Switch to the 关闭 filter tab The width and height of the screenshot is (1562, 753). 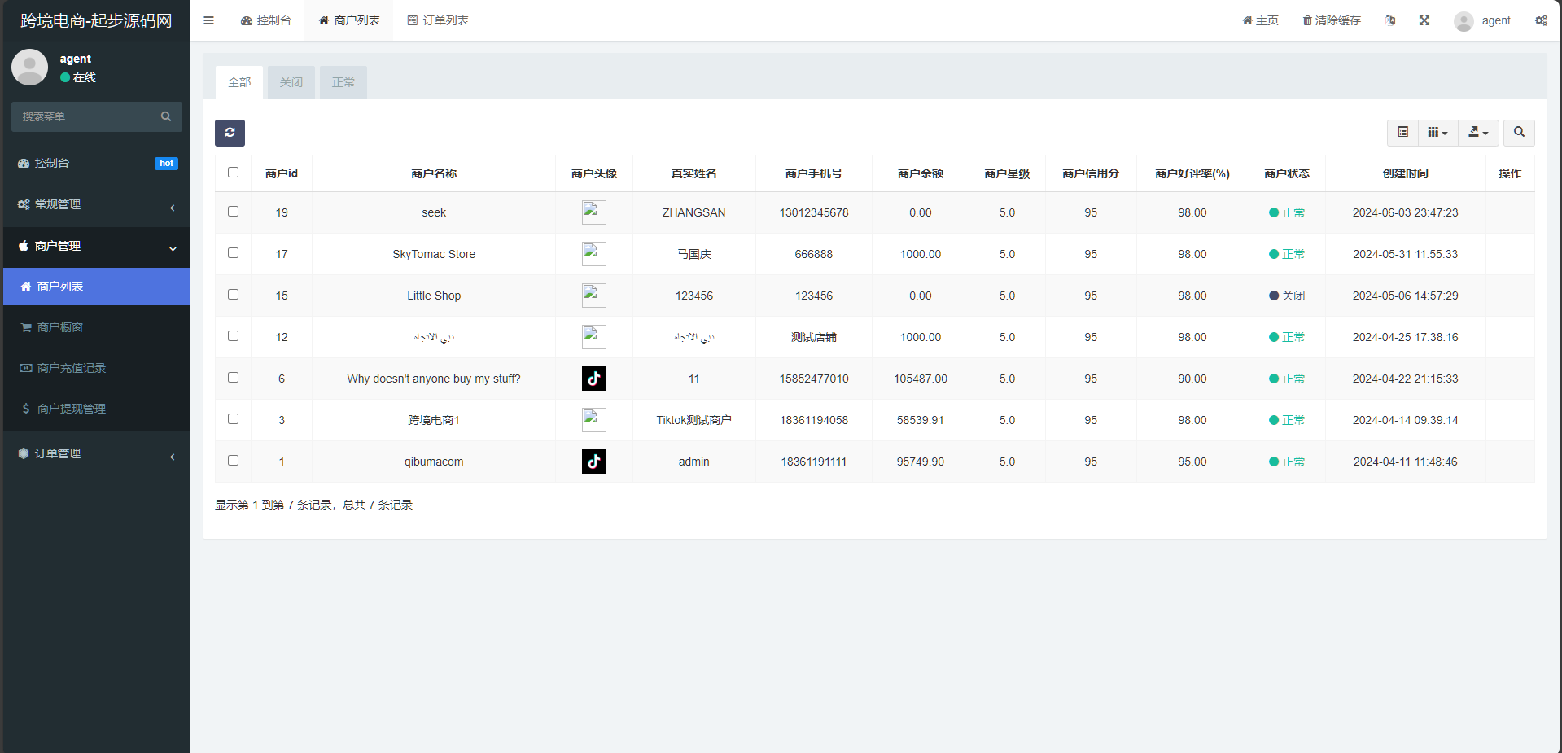click(291, 82)
